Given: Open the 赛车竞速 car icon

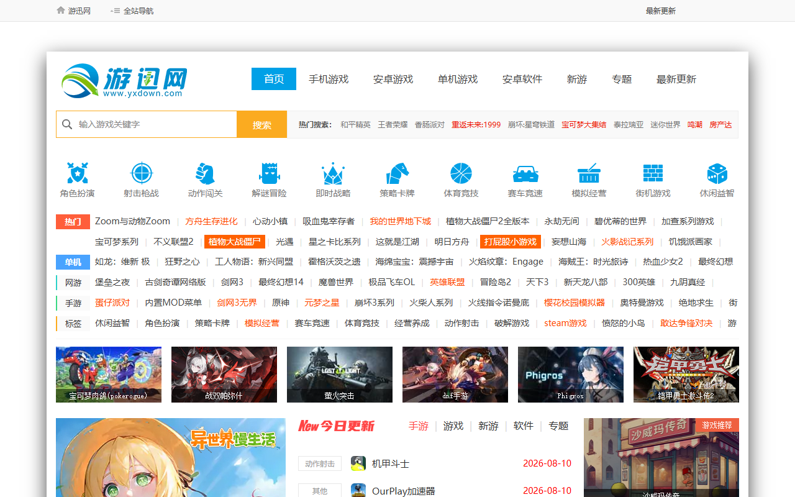Looking at the screenshot, I should point(525,173).
